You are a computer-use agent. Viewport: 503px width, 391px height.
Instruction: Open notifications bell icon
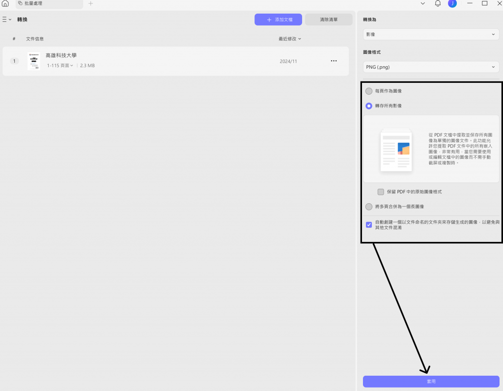pyautogui.click(x=438, y=3)
